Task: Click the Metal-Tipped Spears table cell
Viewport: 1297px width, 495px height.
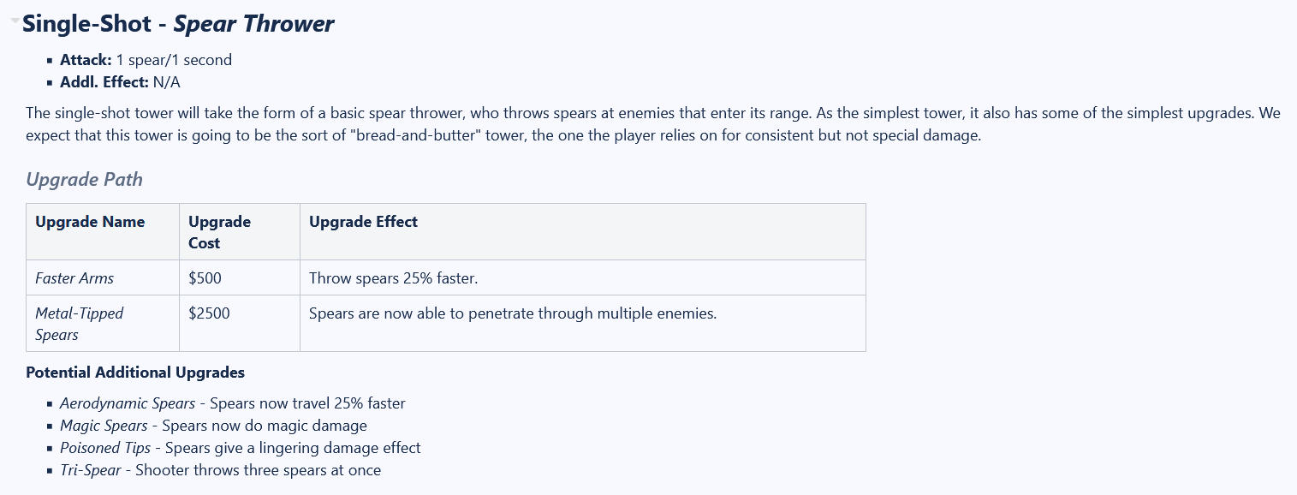Action: 103,324
